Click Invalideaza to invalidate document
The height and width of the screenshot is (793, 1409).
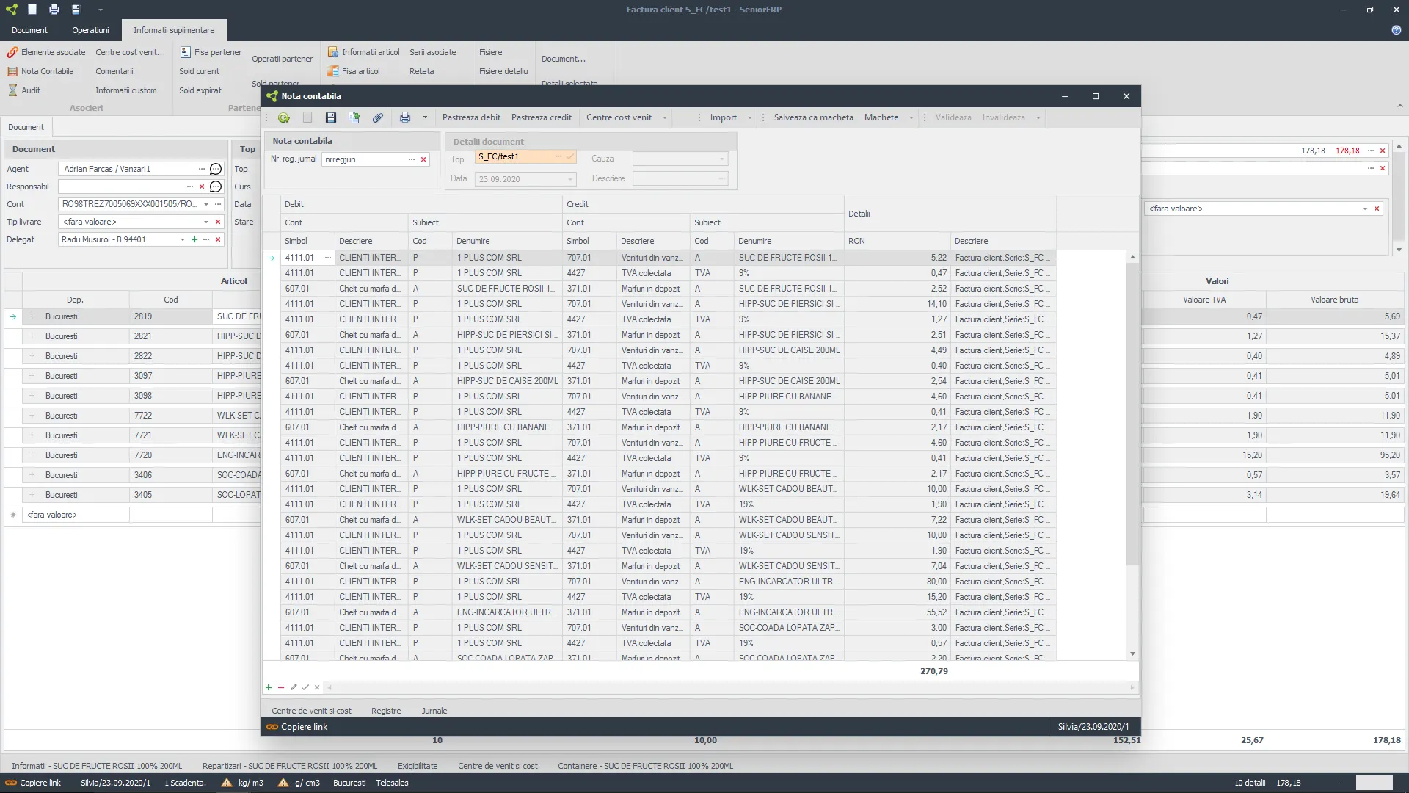point(1003,117)
